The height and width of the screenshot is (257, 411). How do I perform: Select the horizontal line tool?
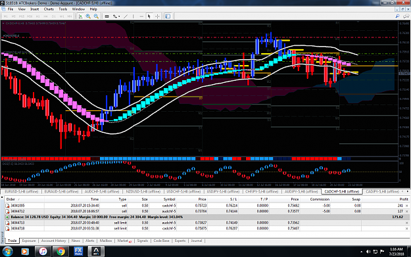[x=141, y=16]
